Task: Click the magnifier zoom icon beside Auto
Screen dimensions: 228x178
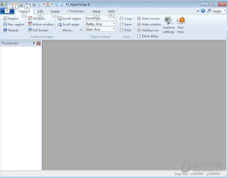Action: click(209, 11)
